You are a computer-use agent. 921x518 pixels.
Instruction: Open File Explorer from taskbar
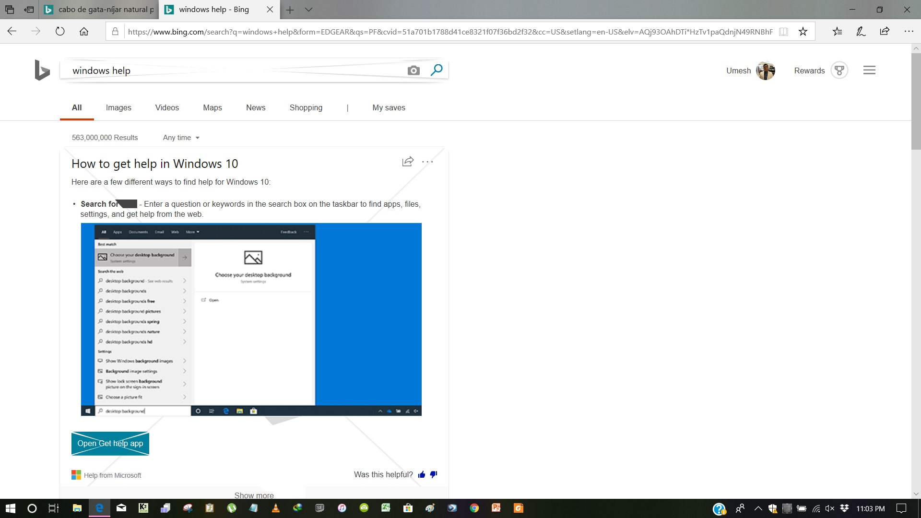pos(77,508)
